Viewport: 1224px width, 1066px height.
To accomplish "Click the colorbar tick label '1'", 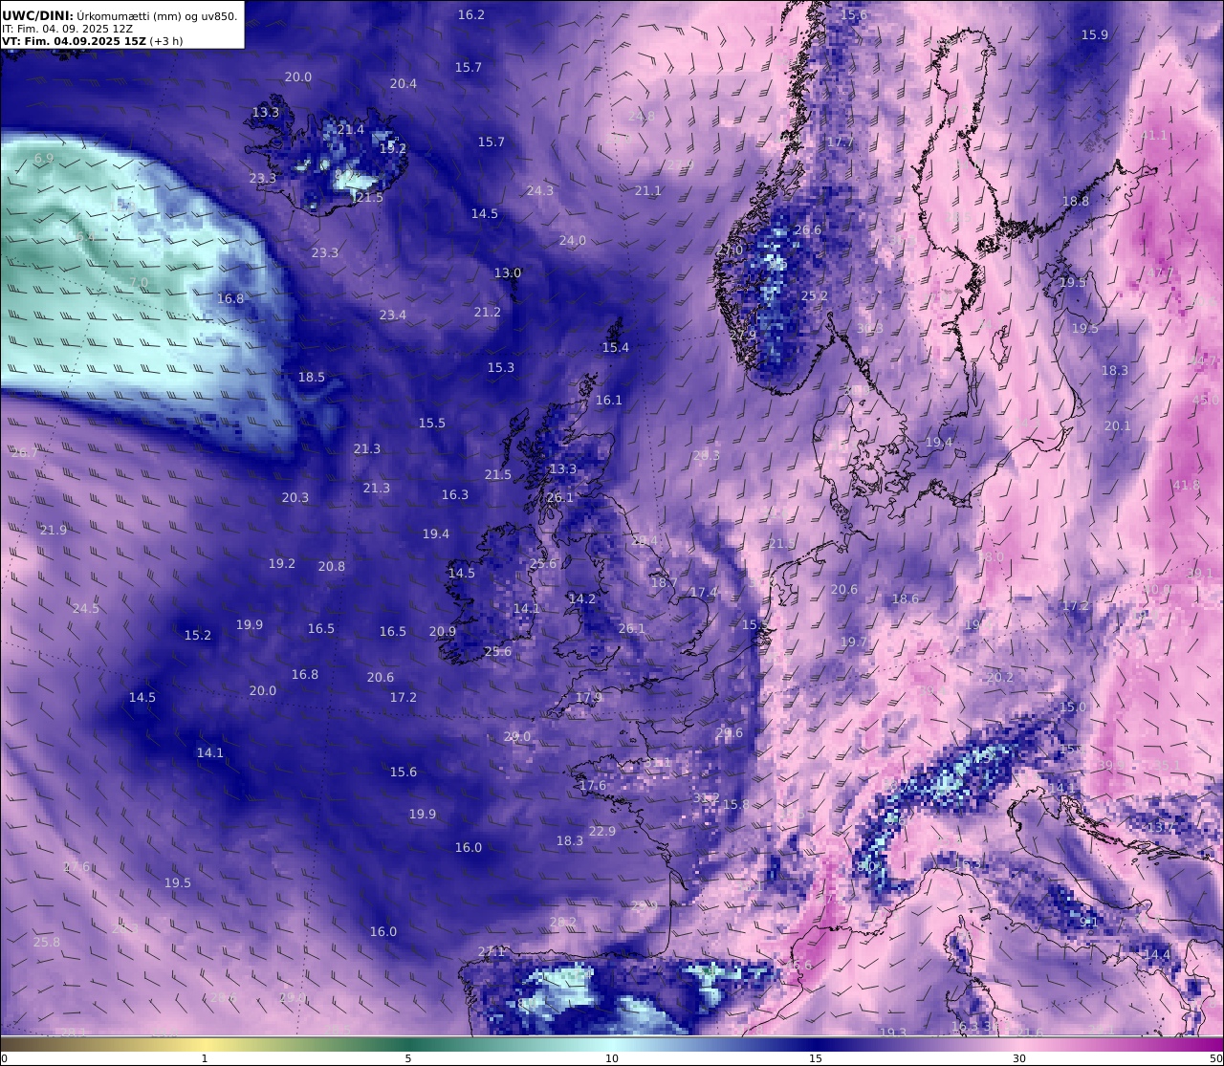I will pyautogui.click(x=205, y=1058).
